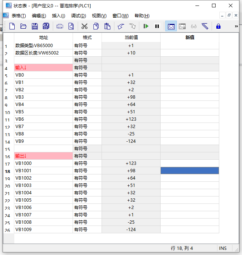This screenshot has height=255, width=242.
Task: Paste from clipboard icon
Action: [107, 26]
